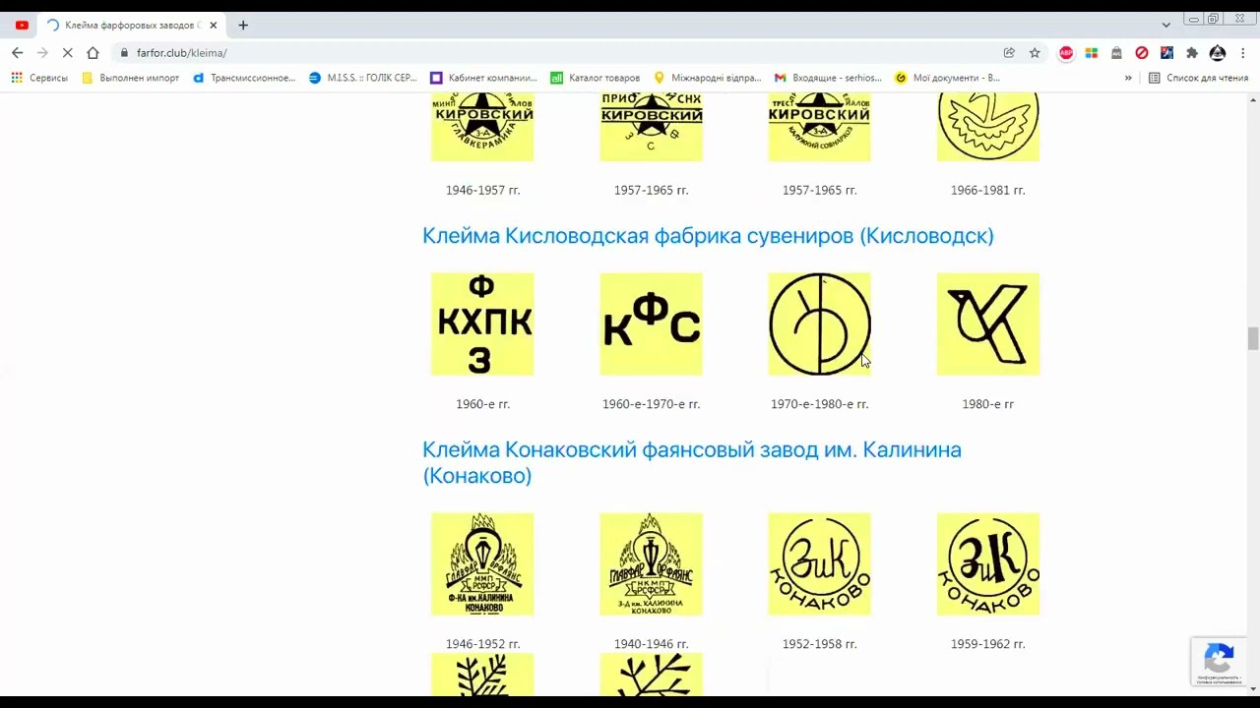Open the first Кировский 1957-1965 stamp with ПРИО... СНХ text
Viewport: 1260px width, 708px height.
651,127
